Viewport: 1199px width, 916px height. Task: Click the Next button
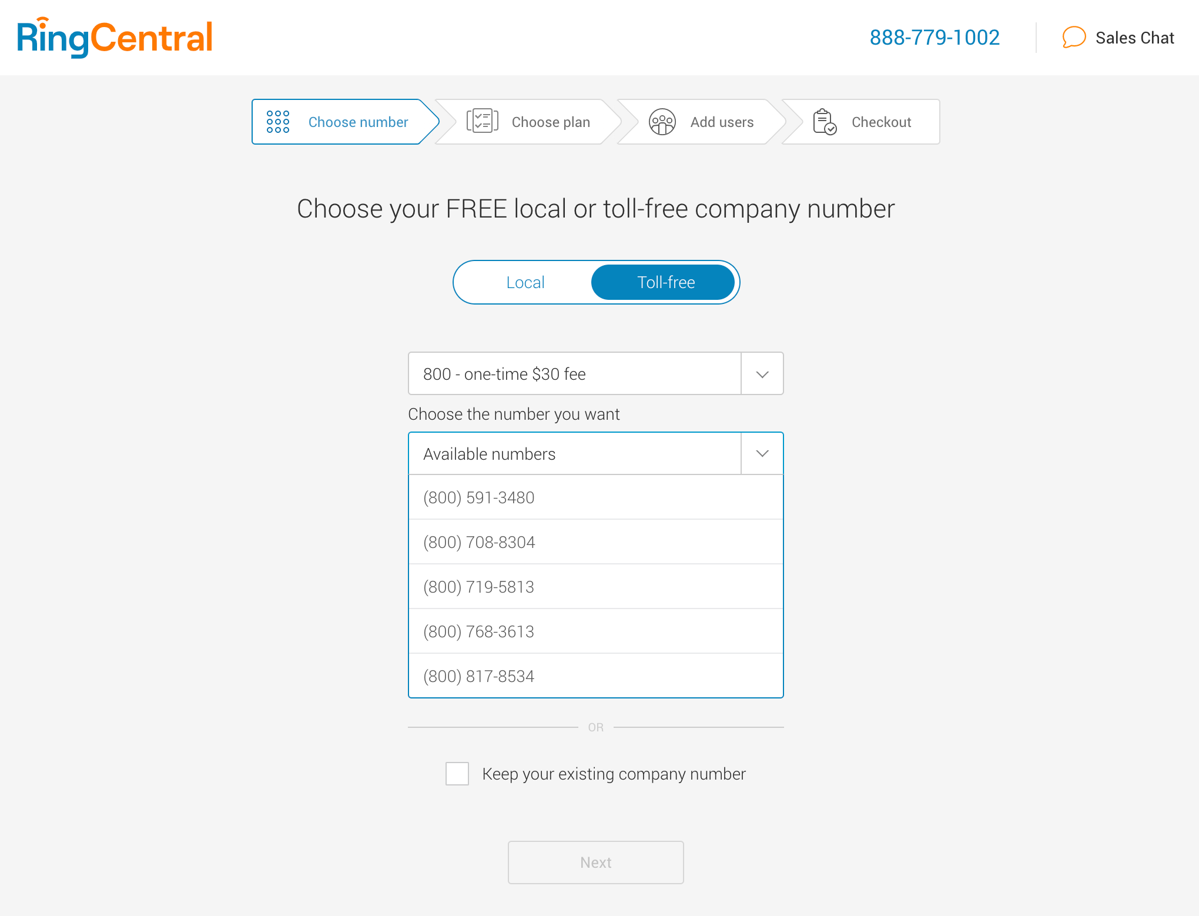[x=594, y=862]
